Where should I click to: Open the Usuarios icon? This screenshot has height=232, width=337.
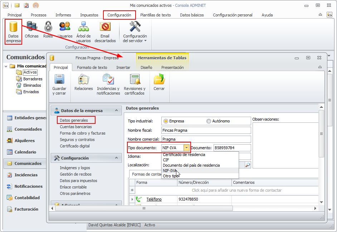tap(65, 30)
